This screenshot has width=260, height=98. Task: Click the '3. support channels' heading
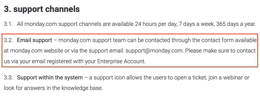pos(42,9)
